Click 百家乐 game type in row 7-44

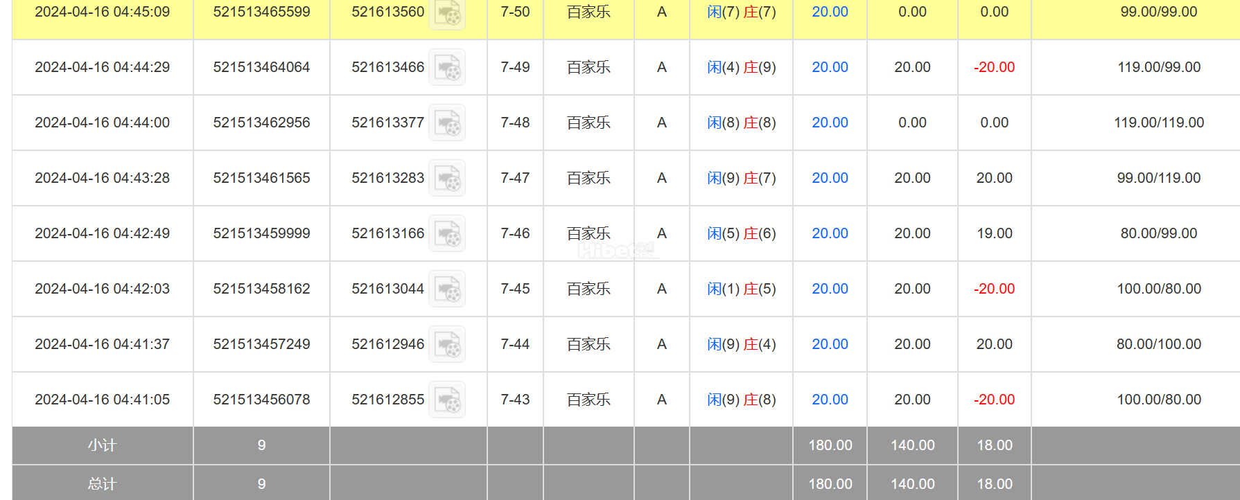[588, 344]
